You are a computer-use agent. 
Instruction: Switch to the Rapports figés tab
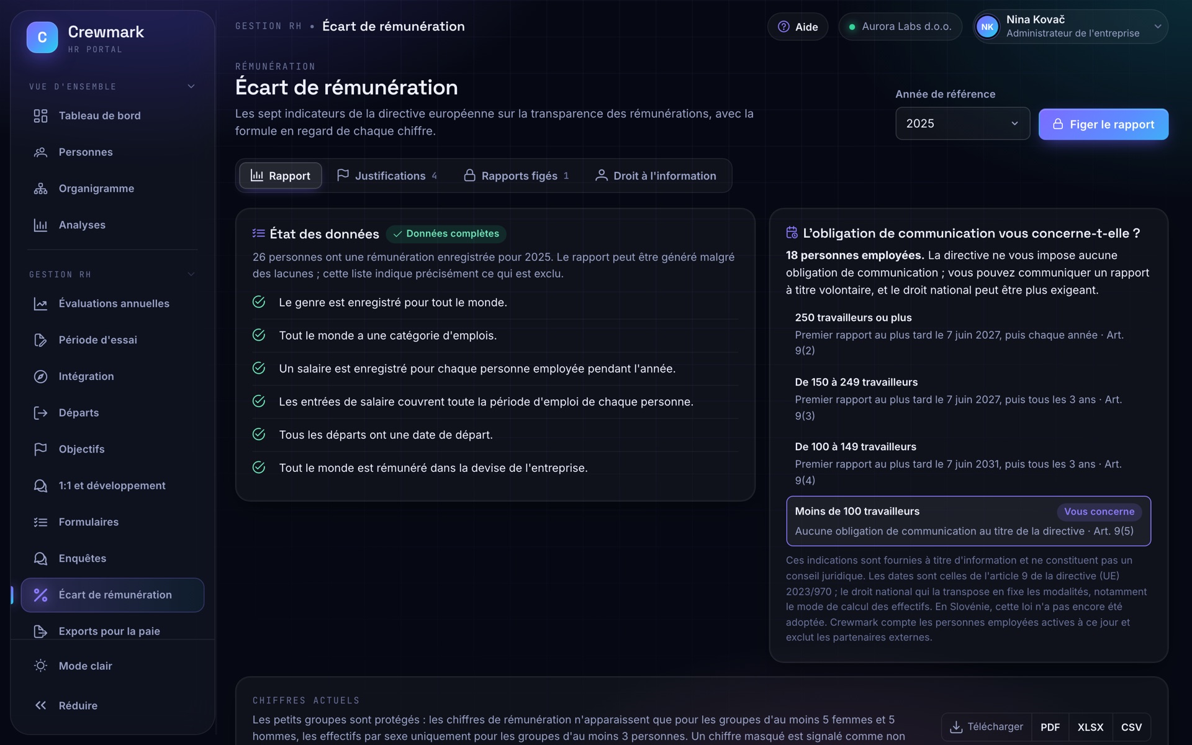516,176
